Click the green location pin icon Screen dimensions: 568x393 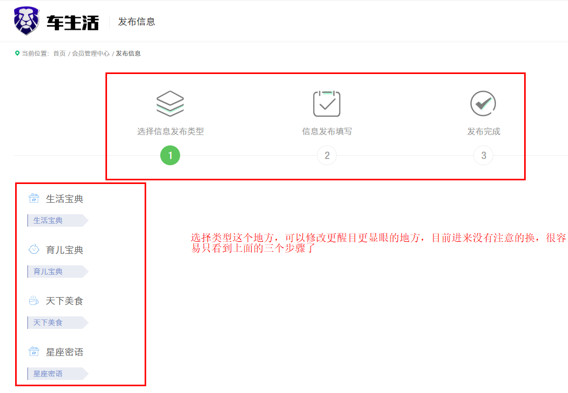point(17,53)
